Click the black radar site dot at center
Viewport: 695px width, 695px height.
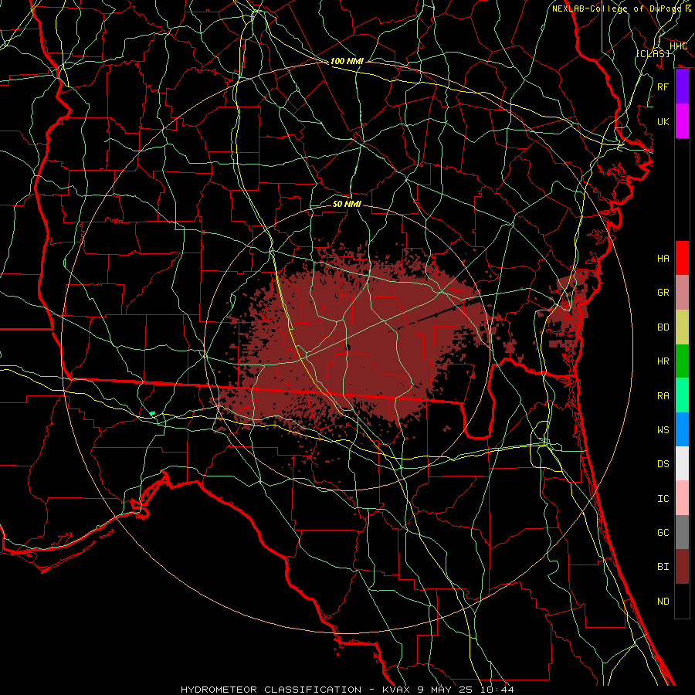347,348
